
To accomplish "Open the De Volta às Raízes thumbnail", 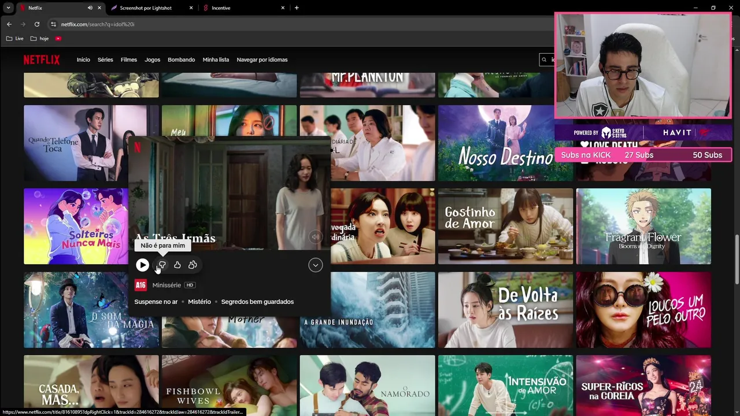I will pyautogui.click(x=505, y=310).
